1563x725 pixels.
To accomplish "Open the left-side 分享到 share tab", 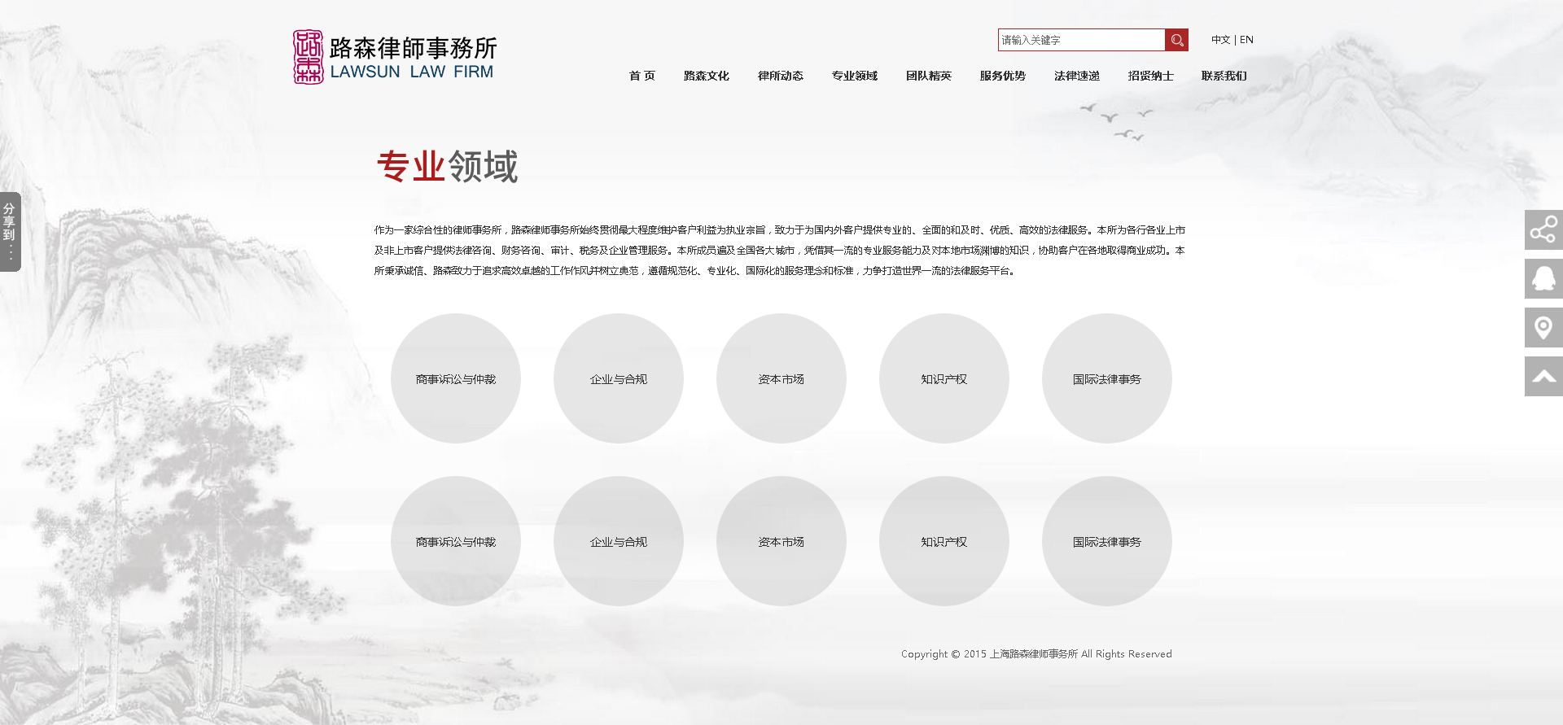I will (10, 232).
